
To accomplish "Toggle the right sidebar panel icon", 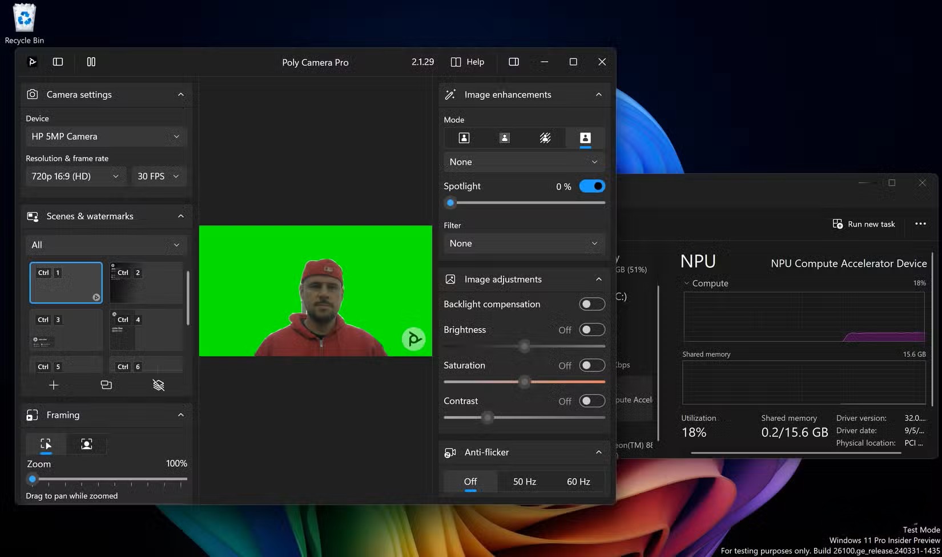I will tap(513, 62).
